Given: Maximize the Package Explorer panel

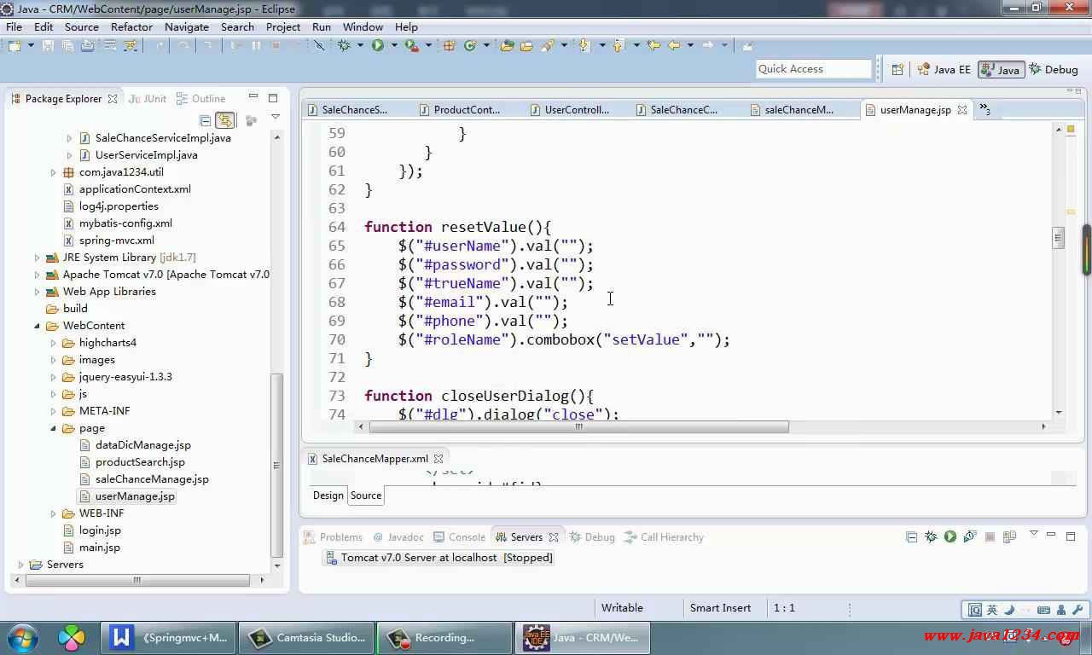Looking at the screenshot, I should tap(273, 98).
